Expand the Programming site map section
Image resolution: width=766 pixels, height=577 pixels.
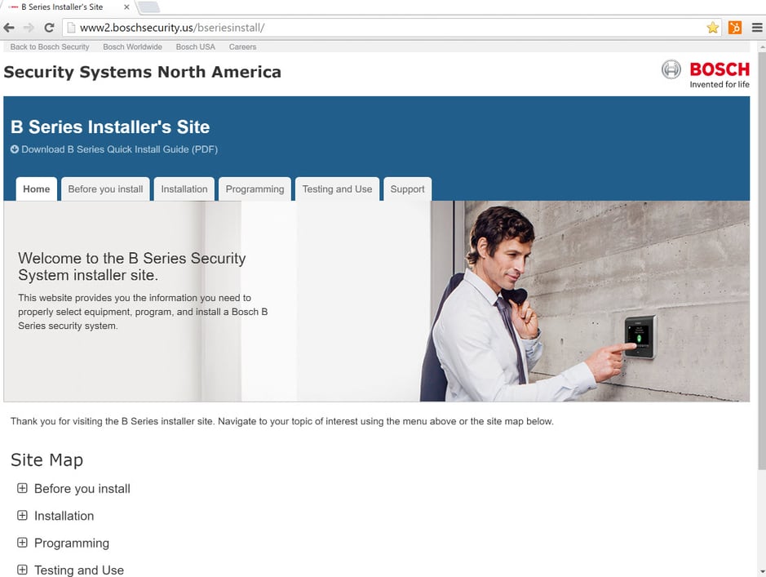[22, 543]
